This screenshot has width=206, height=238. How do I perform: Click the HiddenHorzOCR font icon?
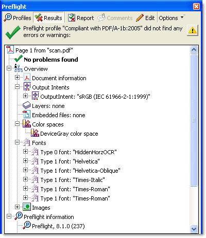click(x=35, y=152)
